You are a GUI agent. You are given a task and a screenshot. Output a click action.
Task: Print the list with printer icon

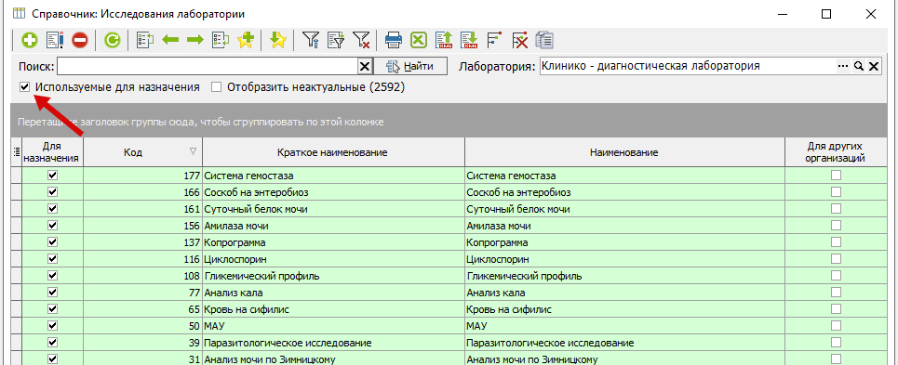tap(394, 40)
